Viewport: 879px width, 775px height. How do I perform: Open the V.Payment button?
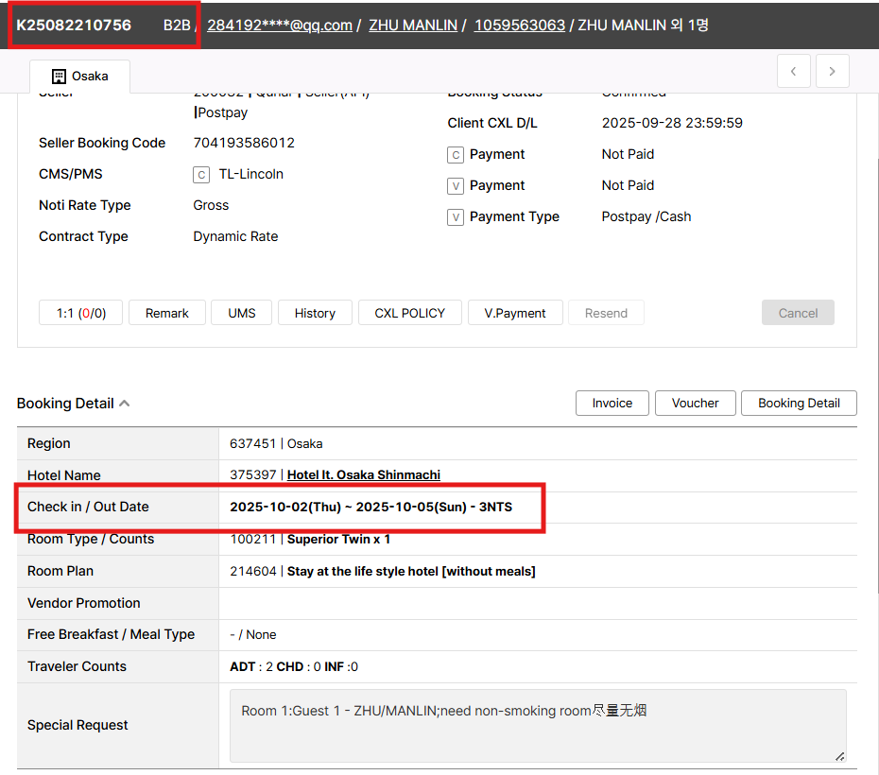pos(515,313)
